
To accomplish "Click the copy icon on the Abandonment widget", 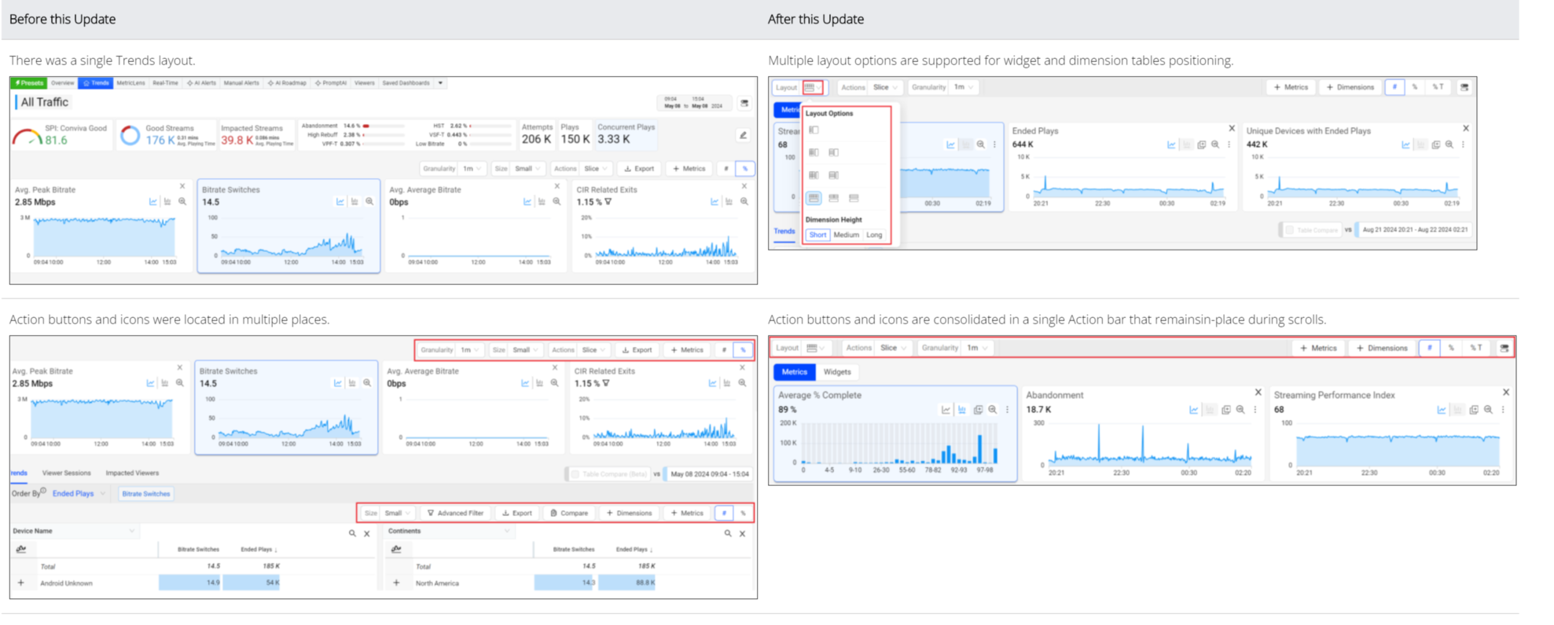I will coord(1225,410).
